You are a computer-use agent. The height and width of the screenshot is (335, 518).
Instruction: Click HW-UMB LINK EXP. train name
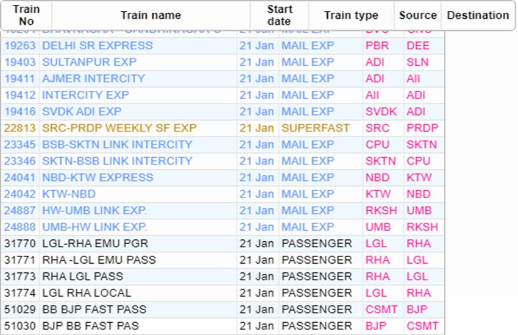pyautogui.click(x=94, y=210)
